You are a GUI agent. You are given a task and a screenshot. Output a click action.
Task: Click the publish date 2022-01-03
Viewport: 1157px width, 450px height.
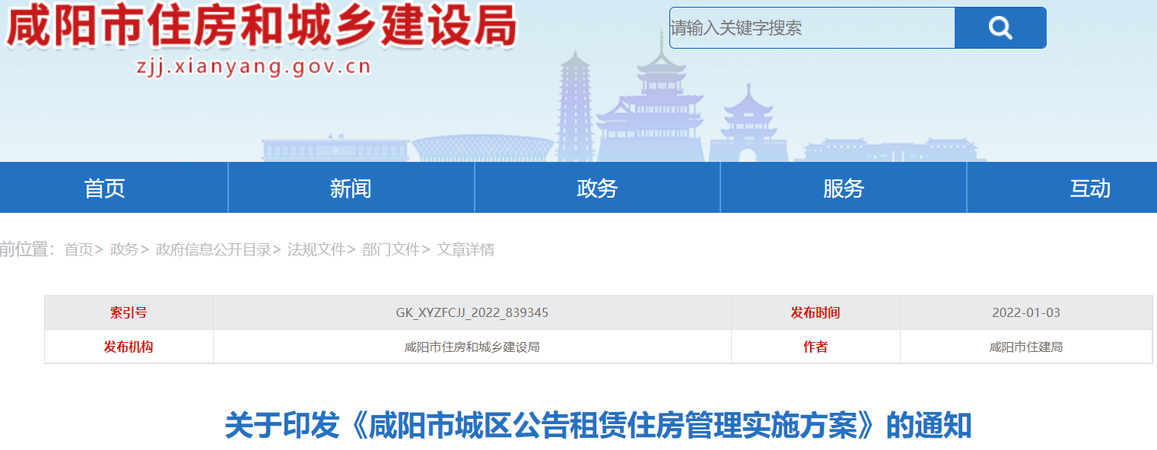click(1025, 313)
